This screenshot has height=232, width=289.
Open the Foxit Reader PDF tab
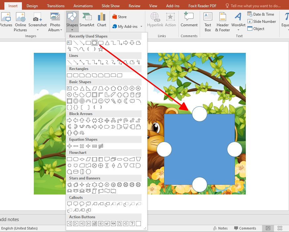tap(202, 6)
